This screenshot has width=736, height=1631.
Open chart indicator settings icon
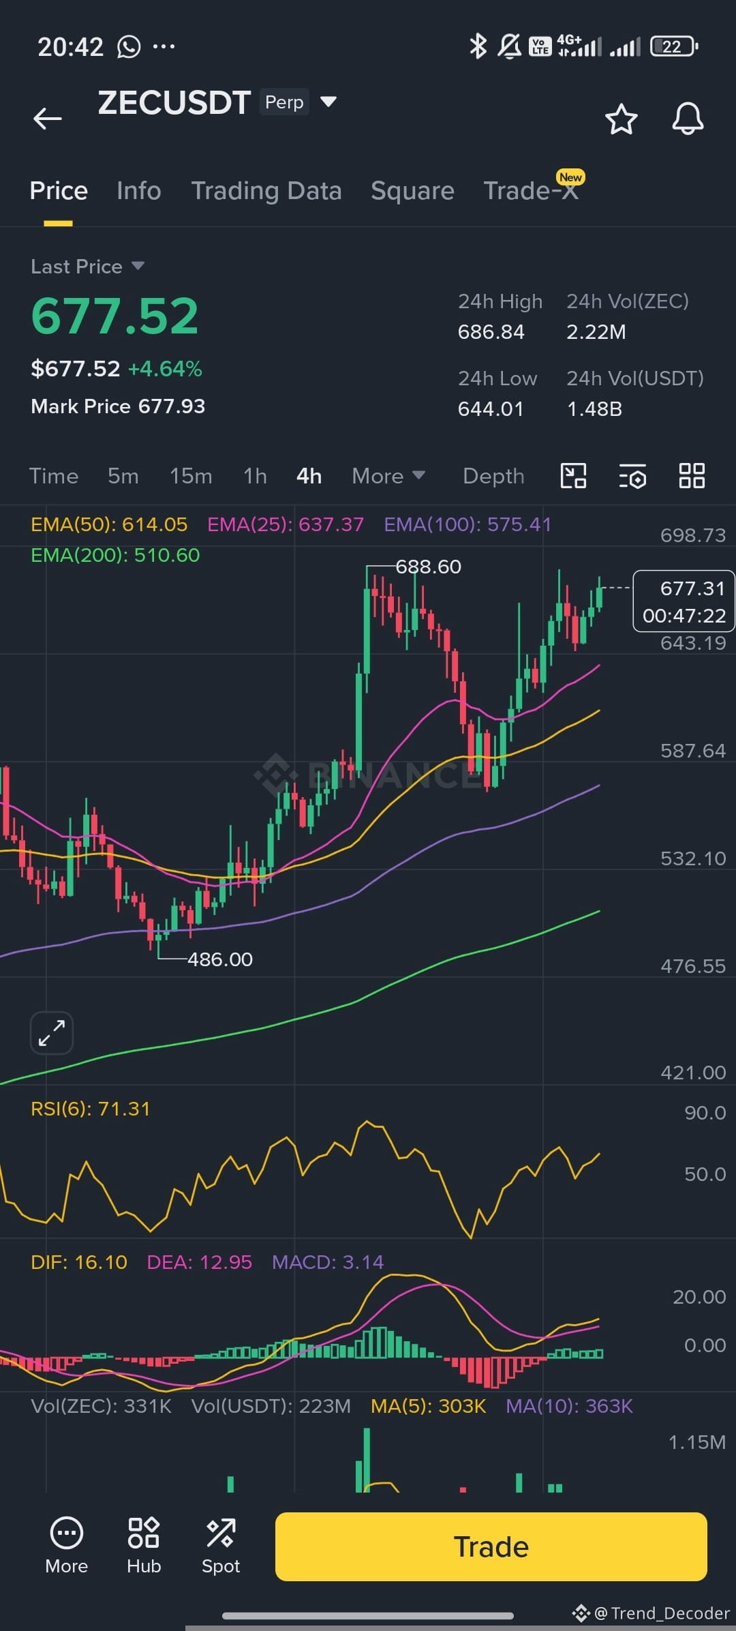click(632, 476)
